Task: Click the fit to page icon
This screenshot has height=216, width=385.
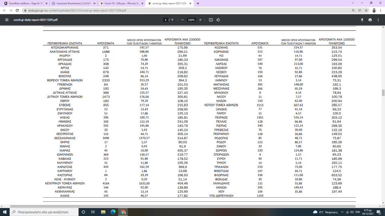Action: tap(211, 20)
